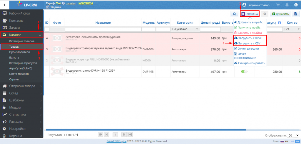Image resolution: width=301 pixels, height=145 pixels.
Task: Select Добавить в прайс menu entry
Action: click(x=250, y=22)
